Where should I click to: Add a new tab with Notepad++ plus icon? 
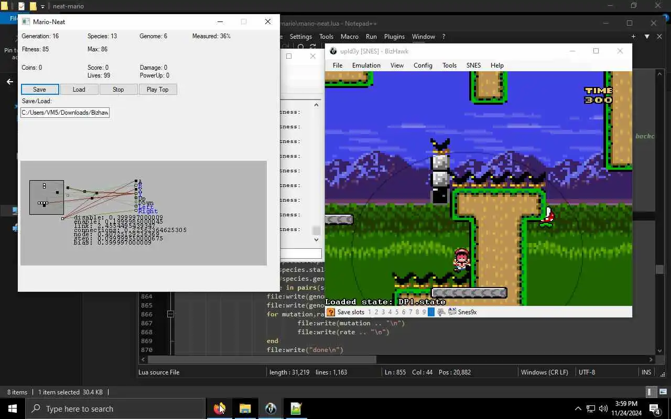(633, 37)
